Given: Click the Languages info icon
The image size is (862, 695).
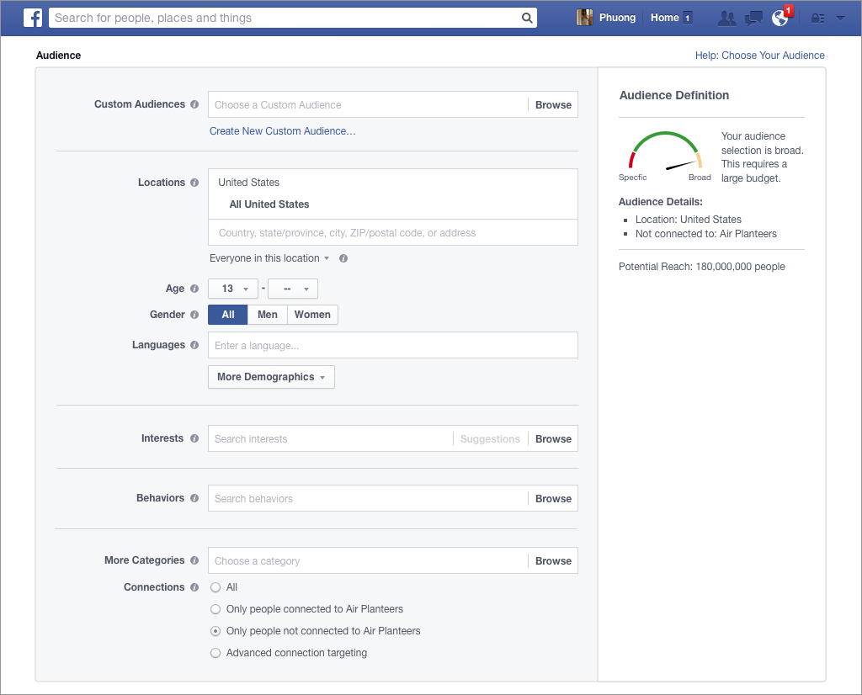Looking at the screenshot, I should click(194, 345).
